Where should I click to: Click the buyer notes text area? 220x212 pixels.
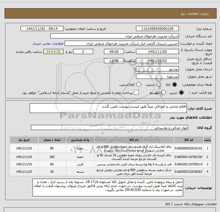click(x=108, y=188)
